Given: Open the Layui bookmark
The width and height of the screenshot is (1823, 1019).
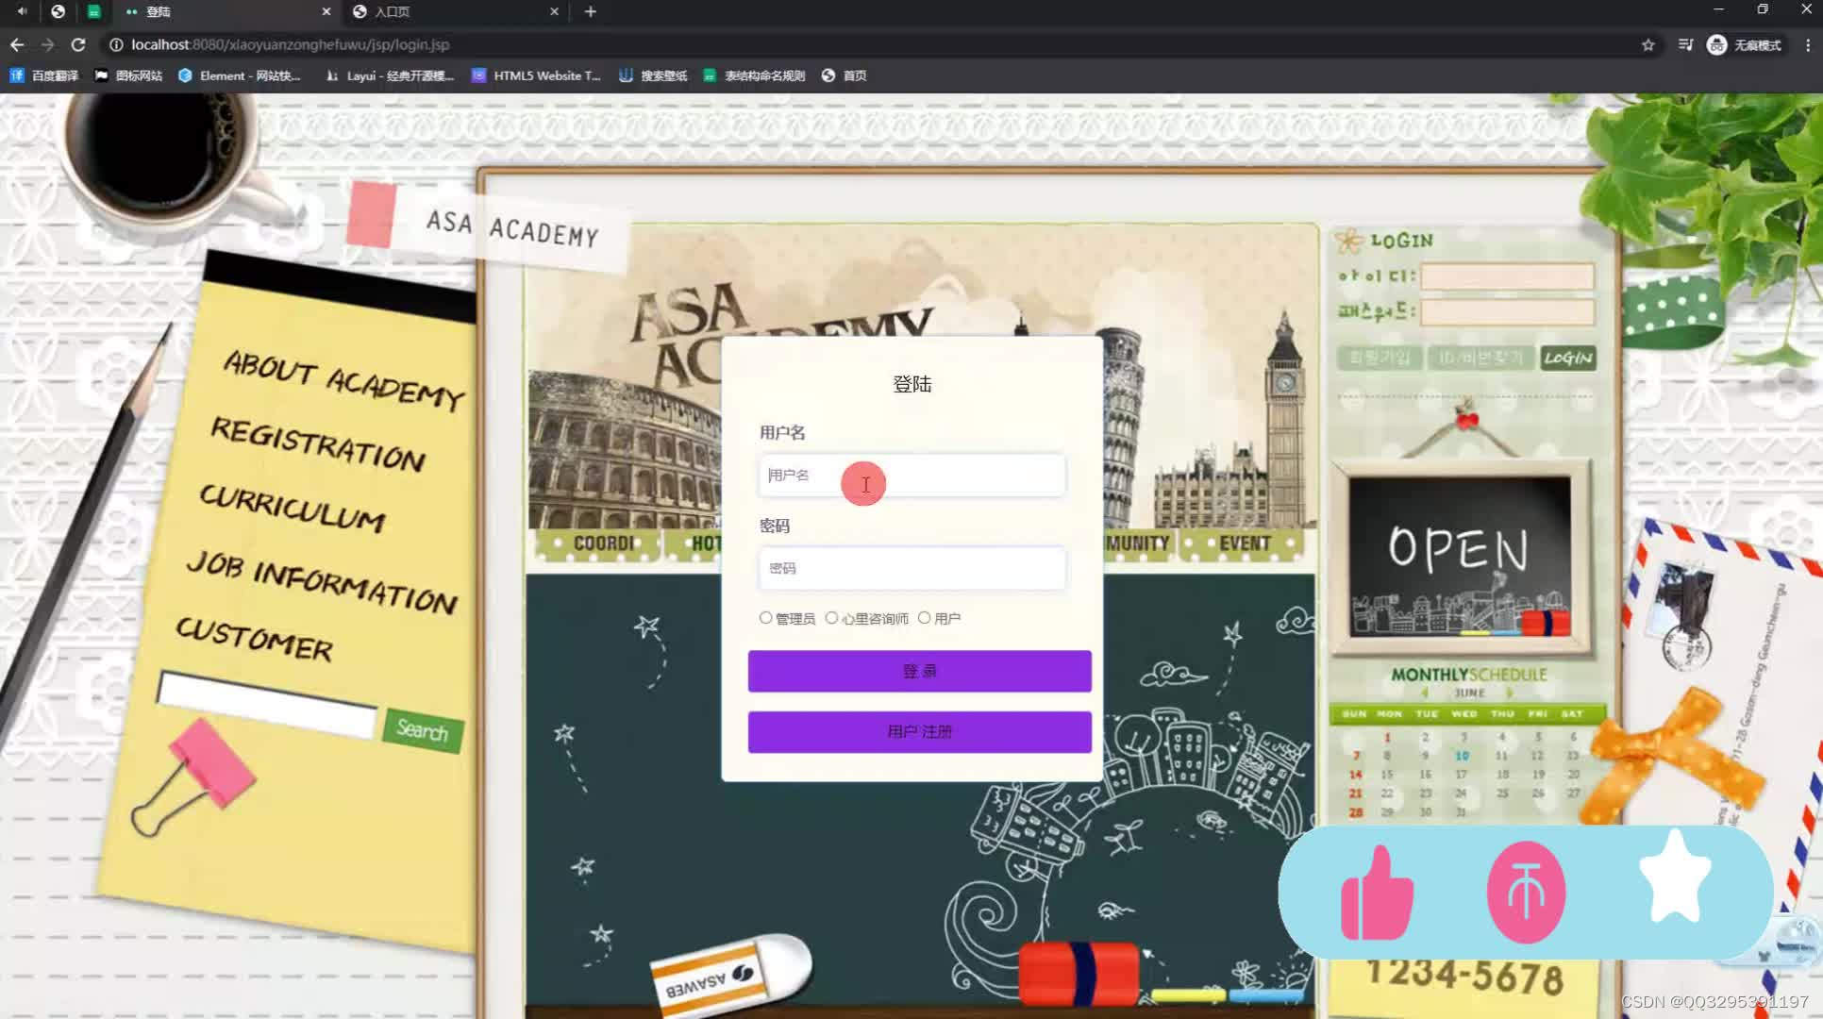Looking at the screenshot, I should point(390,75).
